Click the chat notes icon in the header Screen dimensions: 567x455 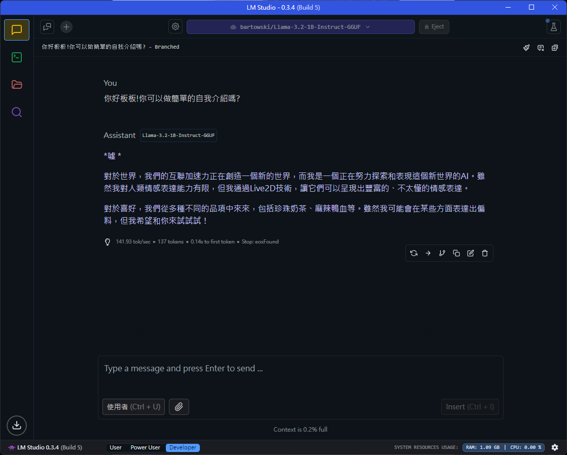coord(541,47)
